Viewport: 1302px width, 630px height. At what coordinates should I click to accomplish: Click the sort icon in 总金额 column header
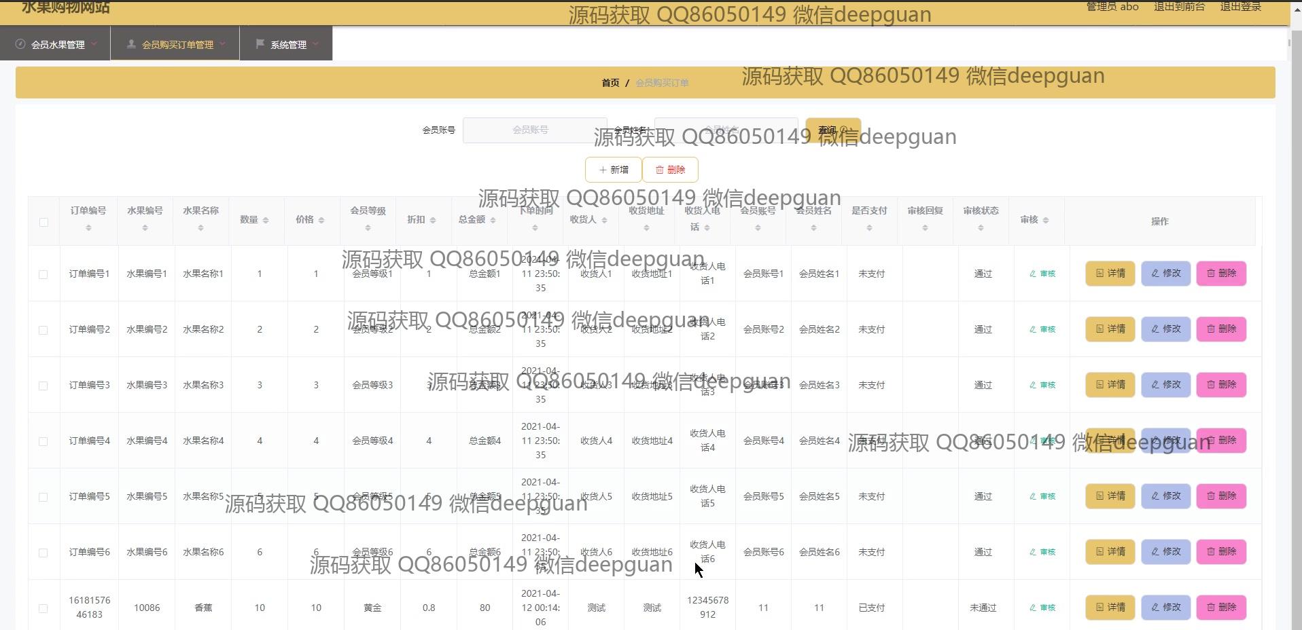click(x=493, y=221)
